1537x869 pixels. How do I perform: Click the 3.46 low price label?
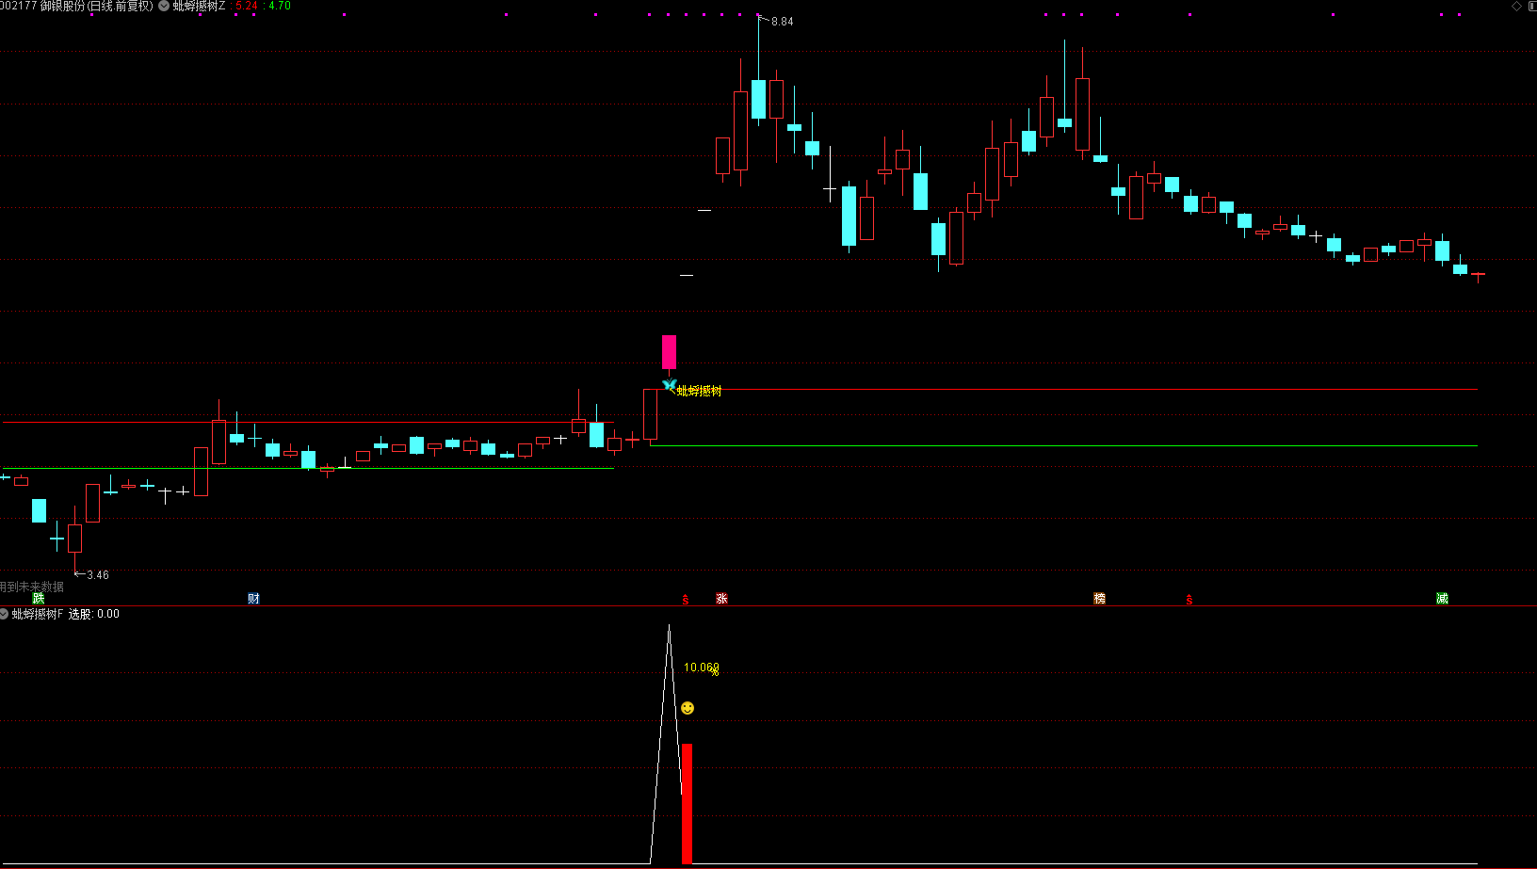click(98, 574)
